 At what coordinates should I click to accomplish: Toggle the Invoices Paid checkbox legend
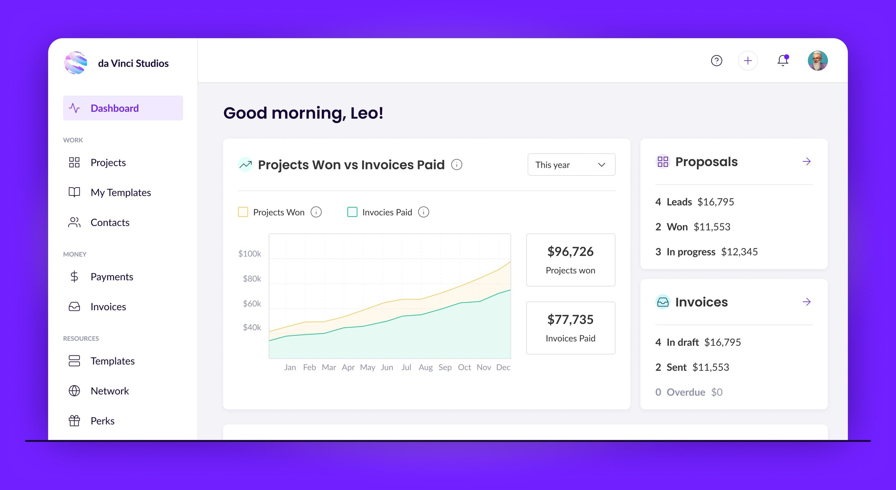click(352, 212)
